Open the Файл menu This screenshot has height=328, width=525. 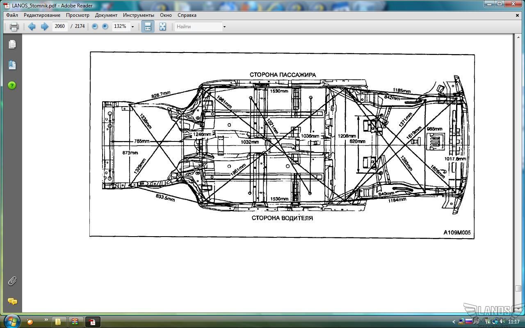(12, 15)
